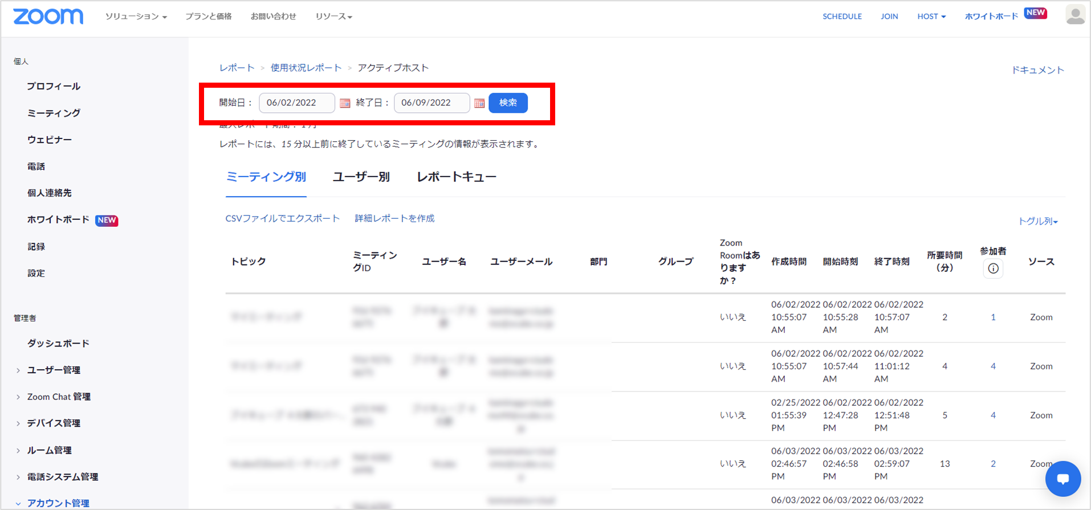Viewport: 1091px width, 510px height.
Task: Click CSVファイルでエクスポート link
Action: [283, 218]
